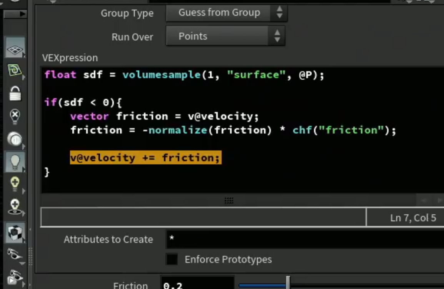This screenshot has height=289, width=444.
Task: Click the Attributes to Create field
Action: [305, 239]
